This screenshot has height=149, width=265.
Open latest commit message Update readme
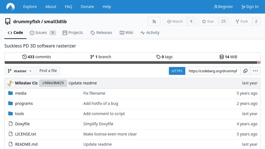tap(83, 83)
